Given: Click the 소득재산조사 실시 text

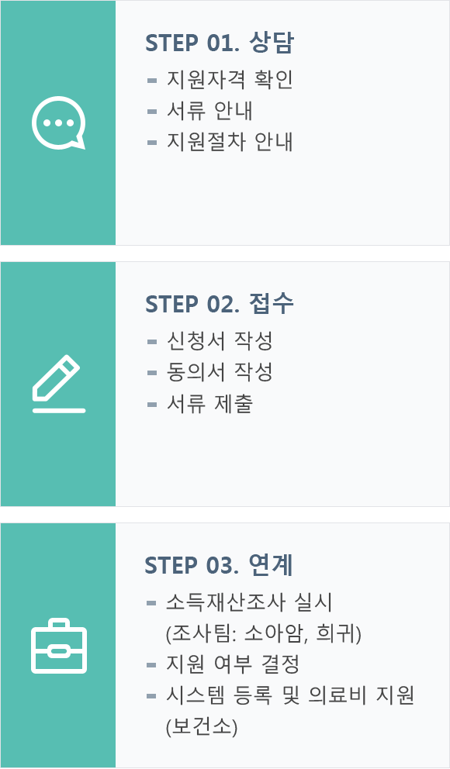Looking at the screenshot, I should click(x=249, y=602).
